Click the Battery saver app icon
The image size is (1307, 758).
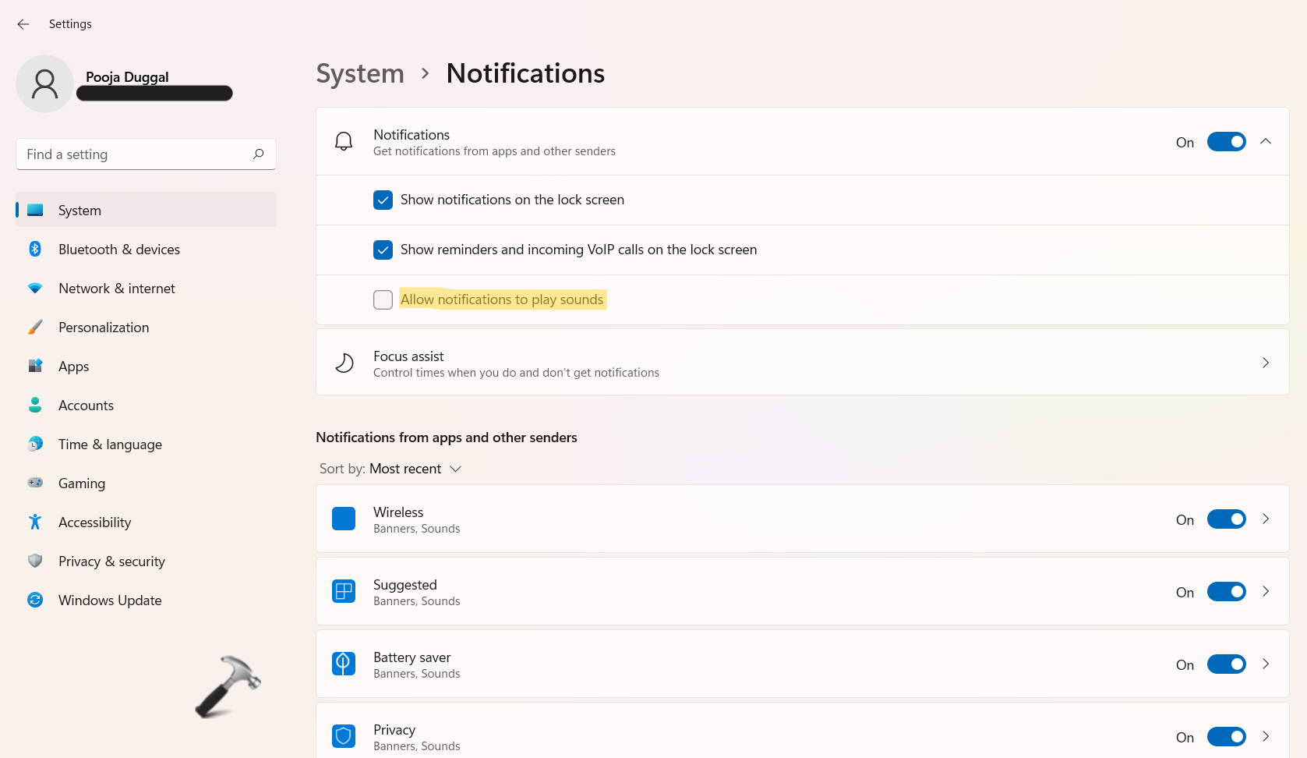tap(344, 664)
